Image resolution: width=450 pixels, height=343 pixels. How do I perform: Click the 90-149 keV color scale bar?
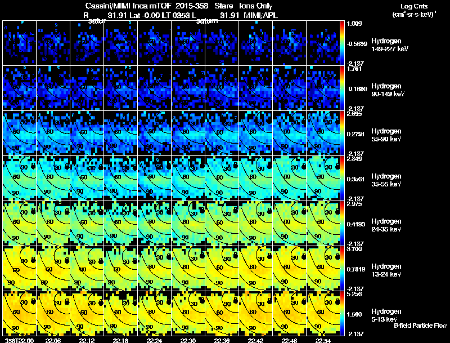[x=342, y=88]
